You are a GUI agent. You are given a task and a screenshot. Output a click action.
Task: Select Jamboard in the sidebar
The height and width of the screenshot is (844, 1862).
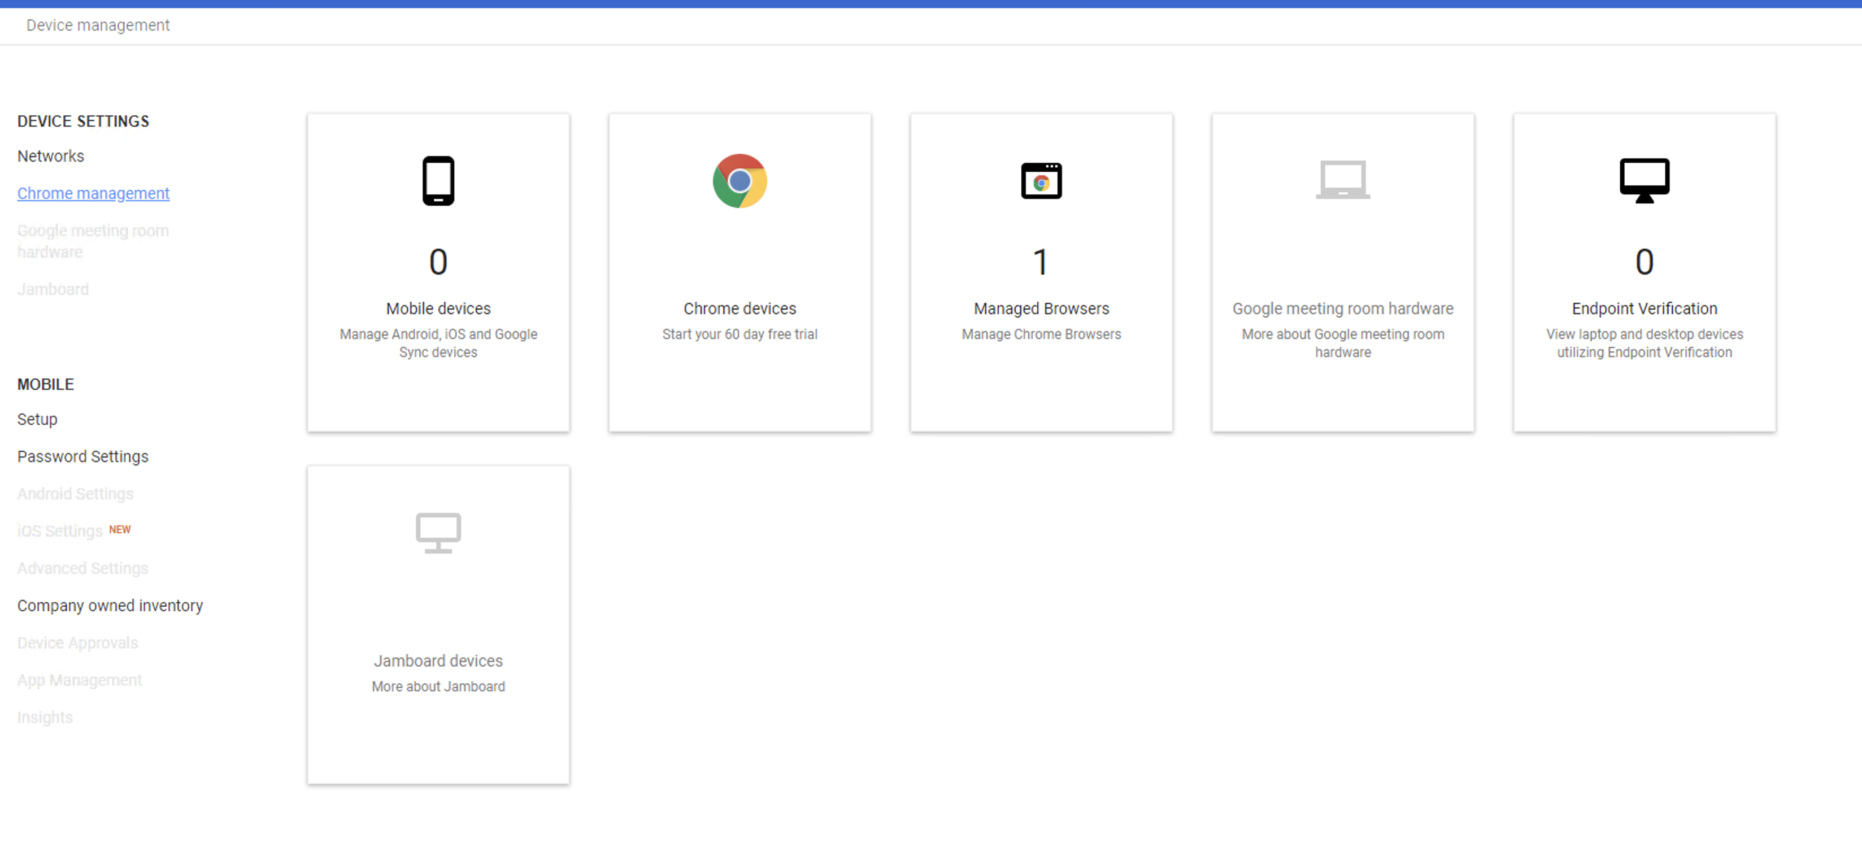53,289
